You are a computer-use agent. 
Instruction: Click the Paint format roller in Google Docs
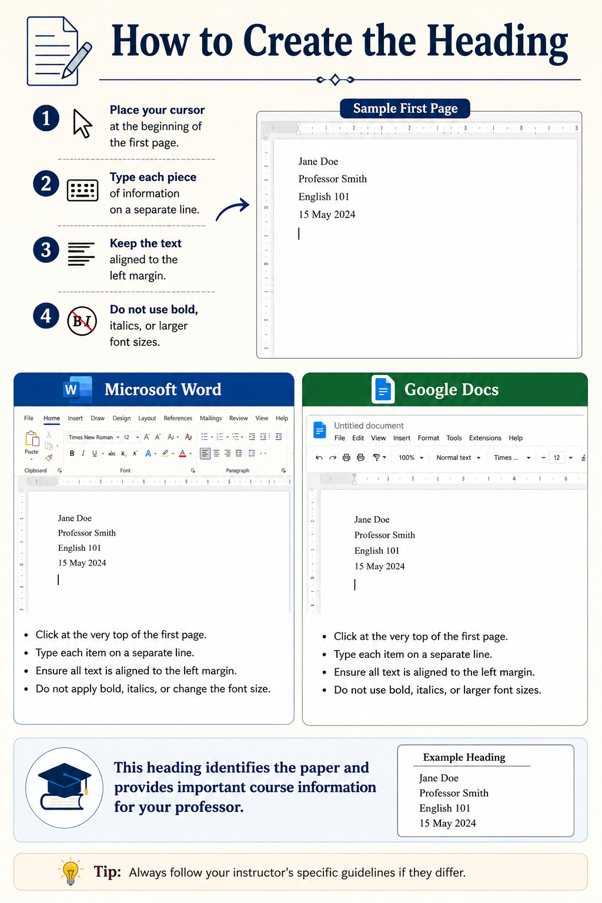click(x=377, y=457)
